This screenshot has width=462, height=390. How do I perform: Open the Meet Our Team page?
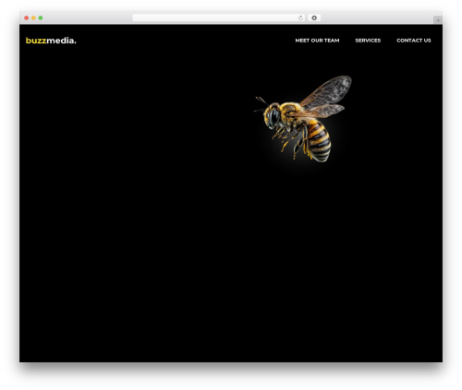[317, 41]
